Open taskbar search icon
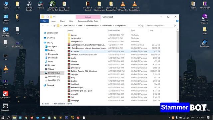213x120 pixels. (8, 118)
